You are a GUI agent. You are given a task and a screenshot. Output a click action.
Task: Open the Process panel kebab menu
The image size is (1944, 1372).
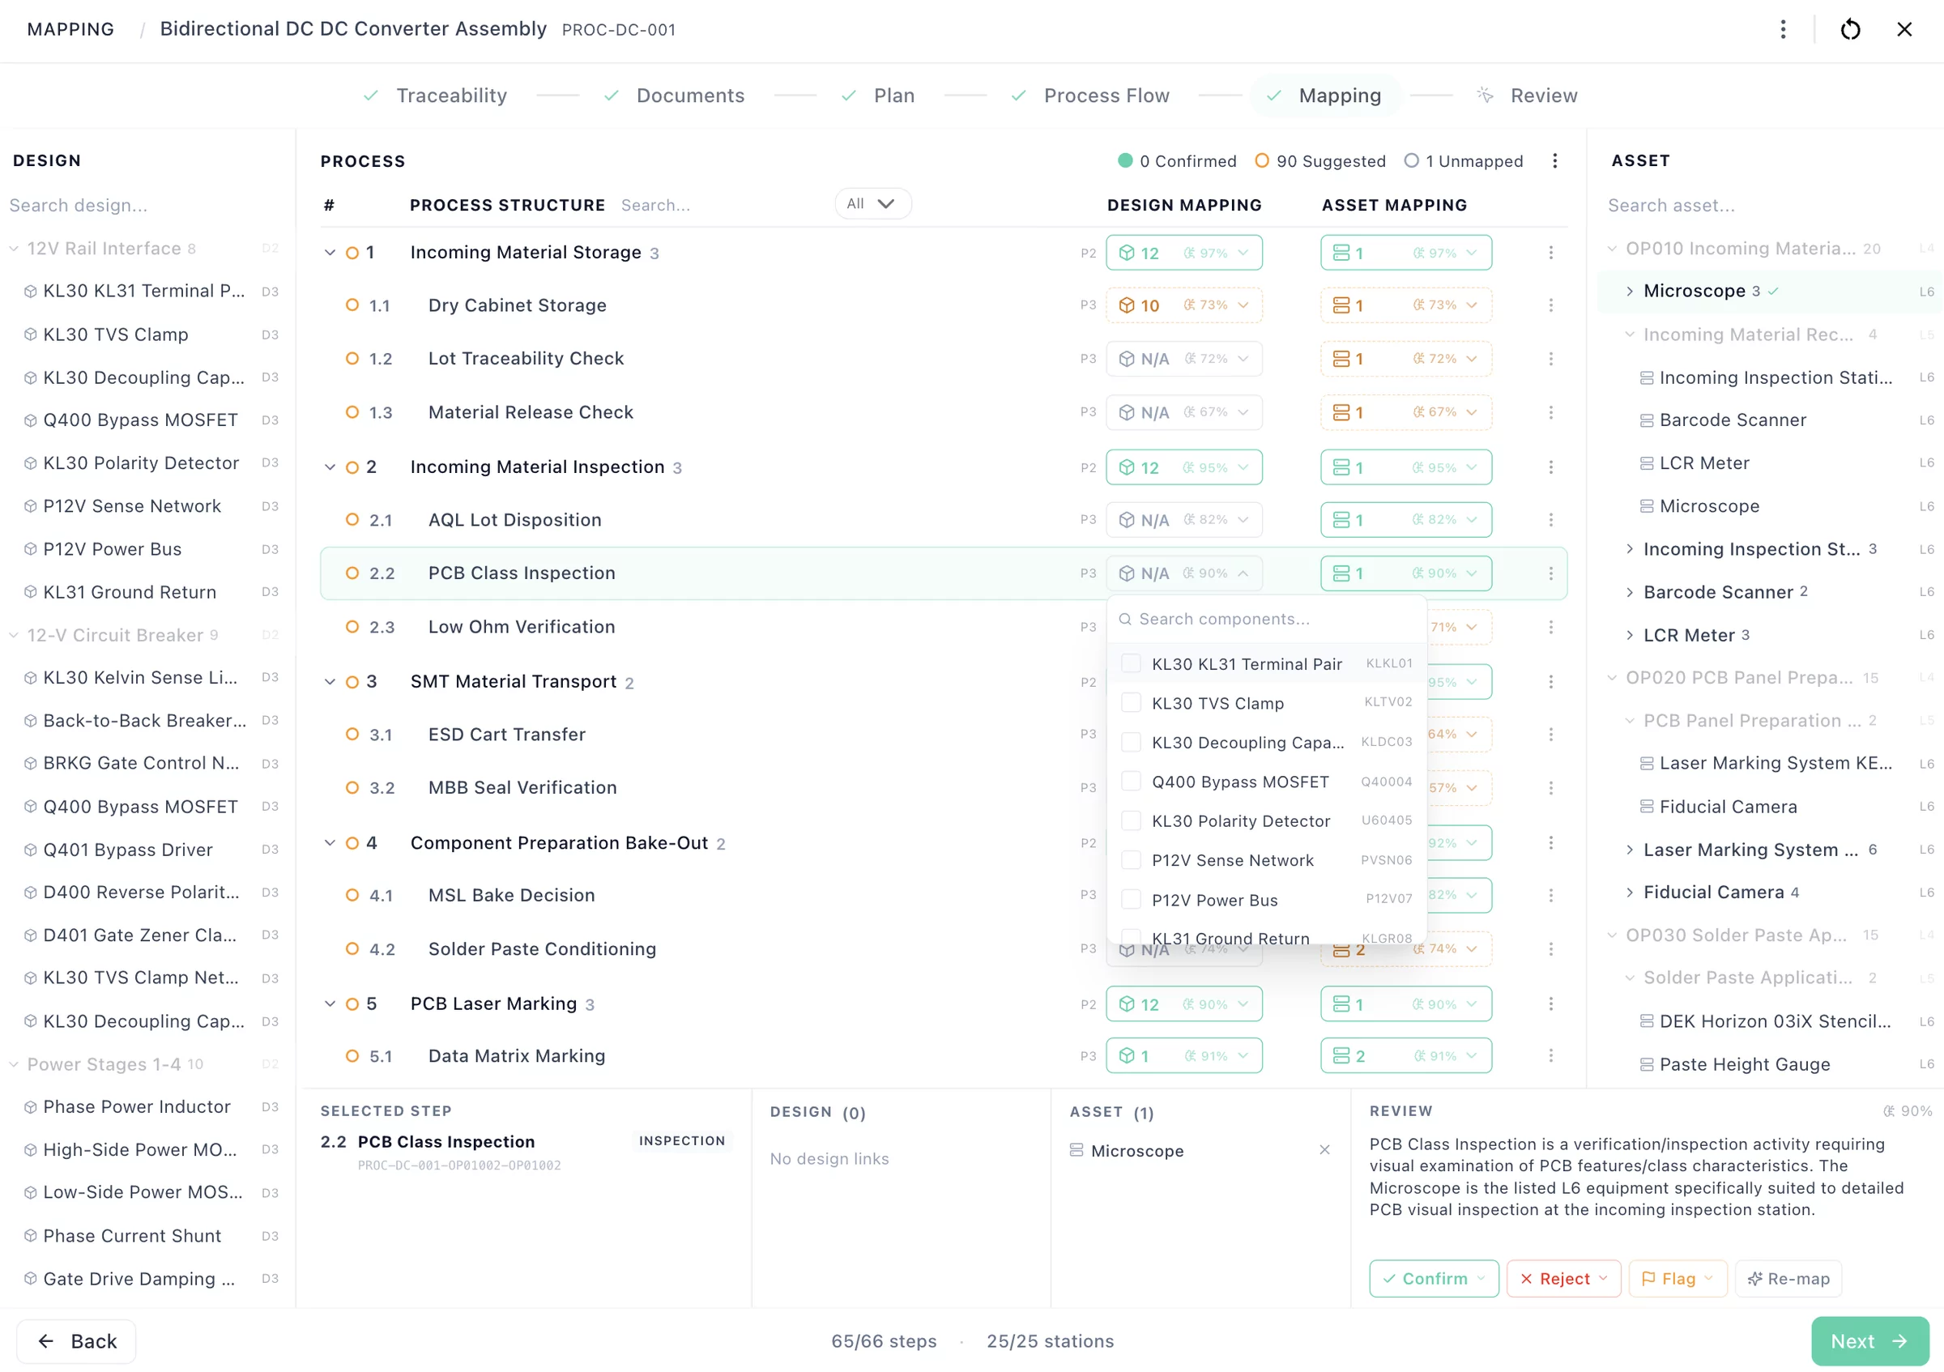(x=1554, y=161)
